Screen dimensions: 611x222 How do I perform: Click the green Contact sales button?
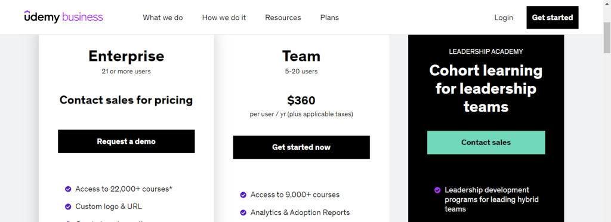tap(486, 143)
